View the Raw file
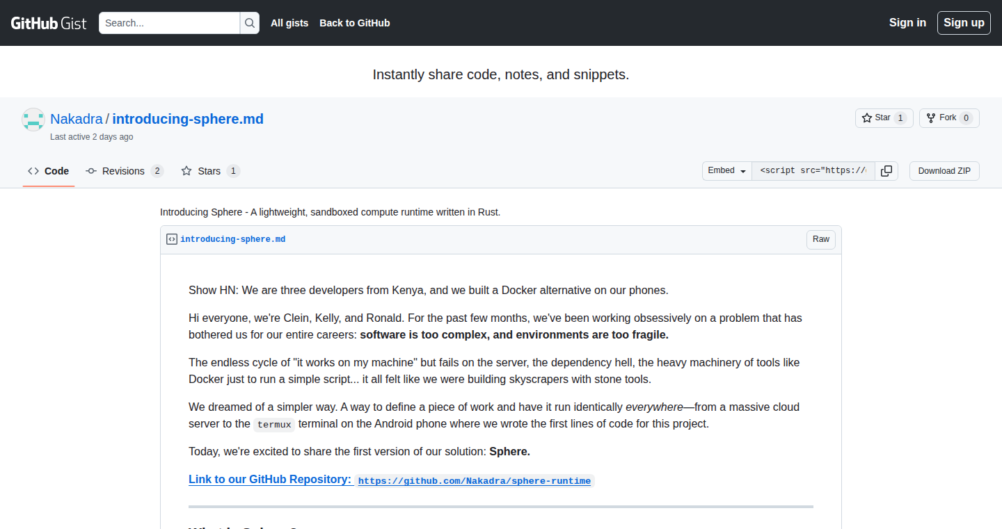1002x529 pixels. tap(821, 239)
